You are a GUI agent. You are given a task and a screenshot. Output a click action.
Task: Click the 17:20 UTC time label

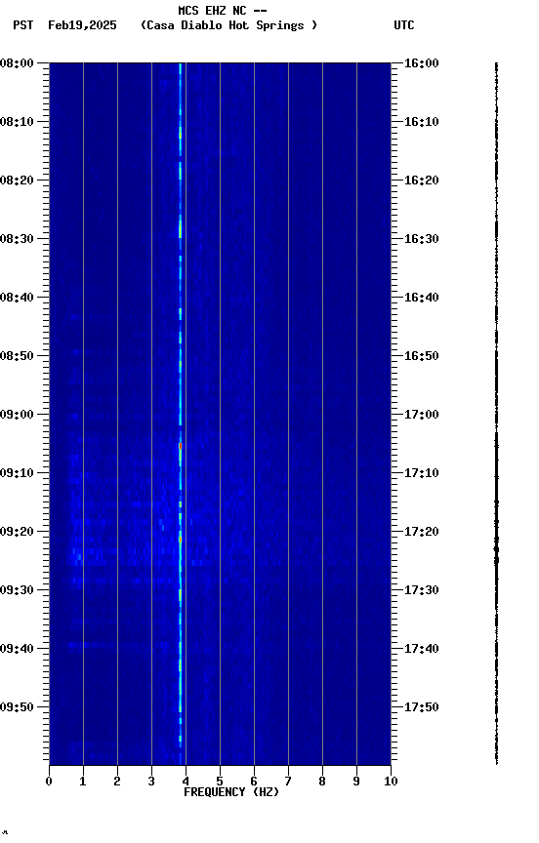pyautogui.click(x=422, y=532)
